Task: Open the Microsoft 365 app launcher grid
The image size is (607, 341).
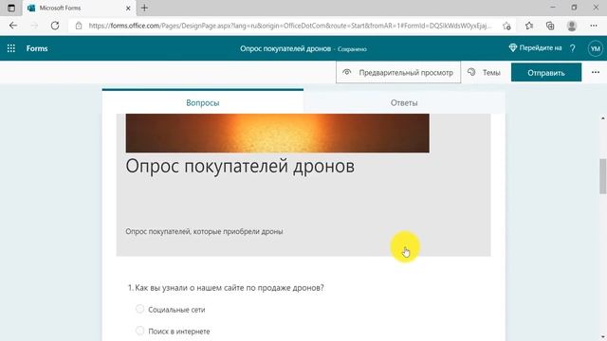Action: point(11,48)
